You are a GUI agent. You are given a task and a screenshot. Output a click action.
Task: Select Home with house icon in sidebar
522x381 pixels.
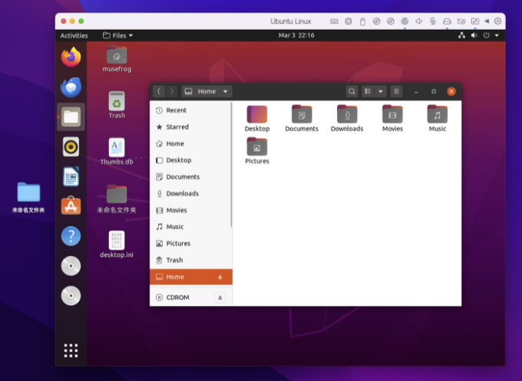tap(190, 143)
